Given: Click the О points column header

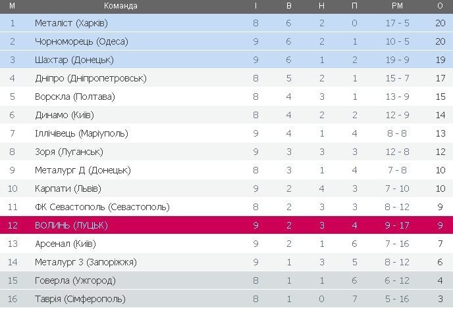Looking at the screenshot, I should coord(440,6).
